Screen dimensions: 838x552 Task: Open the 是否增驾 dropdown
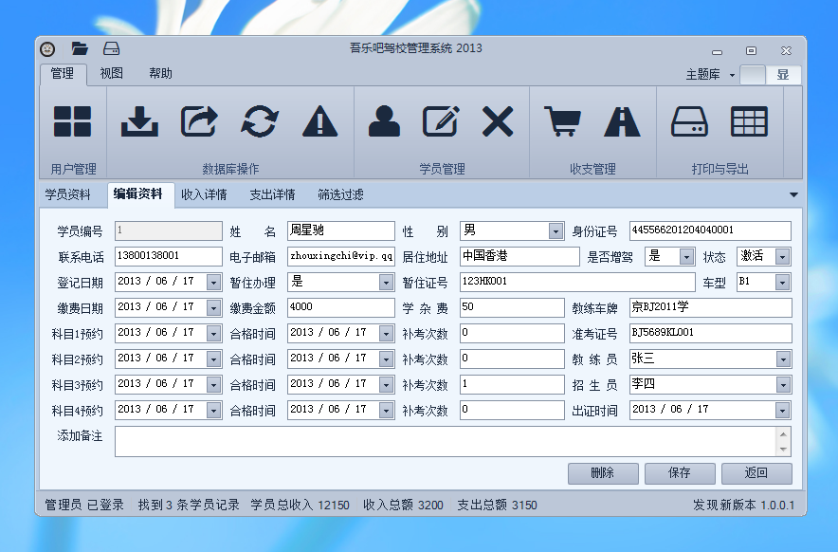tap(686, 257)
